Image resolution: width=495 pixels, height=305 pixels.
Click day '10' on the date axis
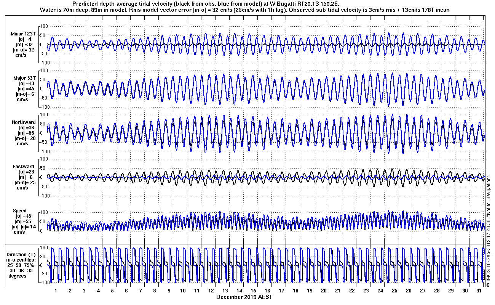[183, 291]
